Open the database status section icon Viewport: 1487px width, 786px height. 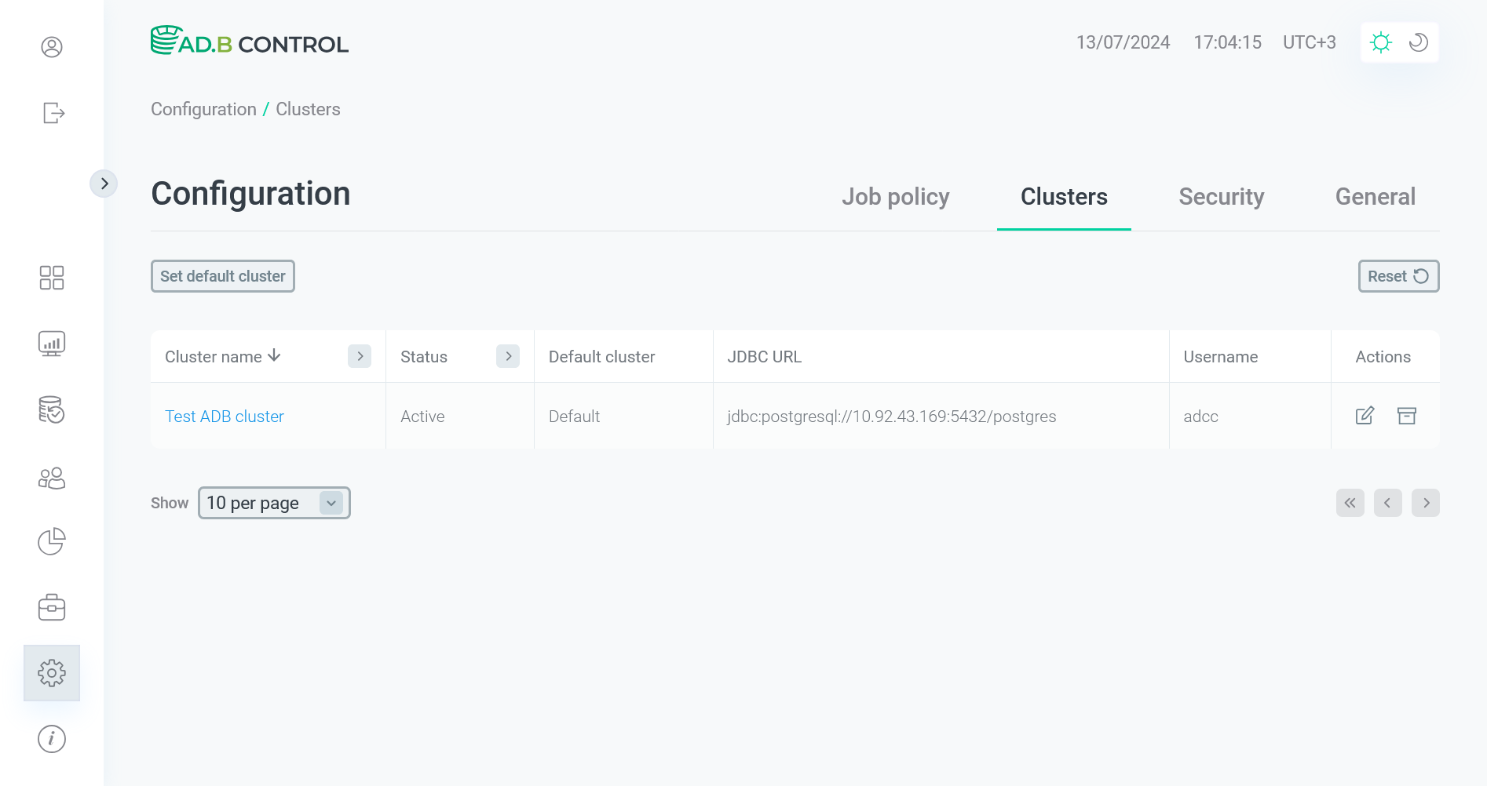tap(52, 410)
